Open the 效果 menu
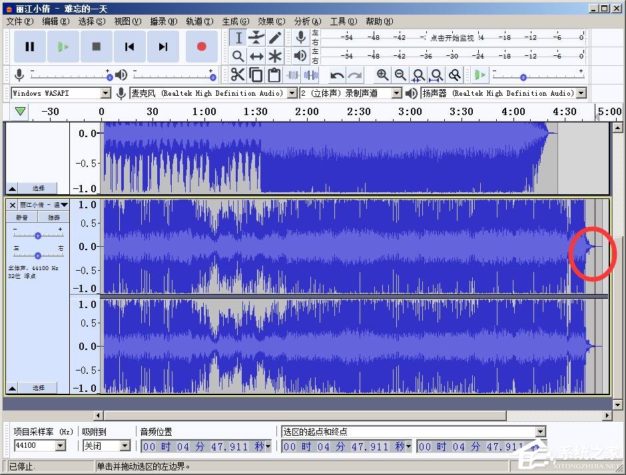 click(x=271, y=21)
